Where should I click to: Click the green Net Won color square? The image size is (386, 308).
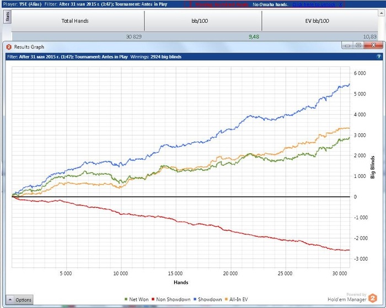point(126,299)
